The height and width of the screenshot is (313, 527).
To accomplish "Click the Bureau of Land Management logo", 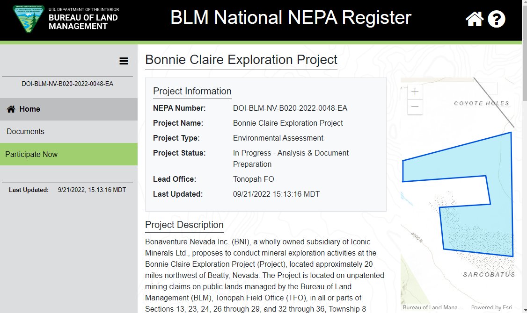I will pyautogui.click(x=28, y=19).
